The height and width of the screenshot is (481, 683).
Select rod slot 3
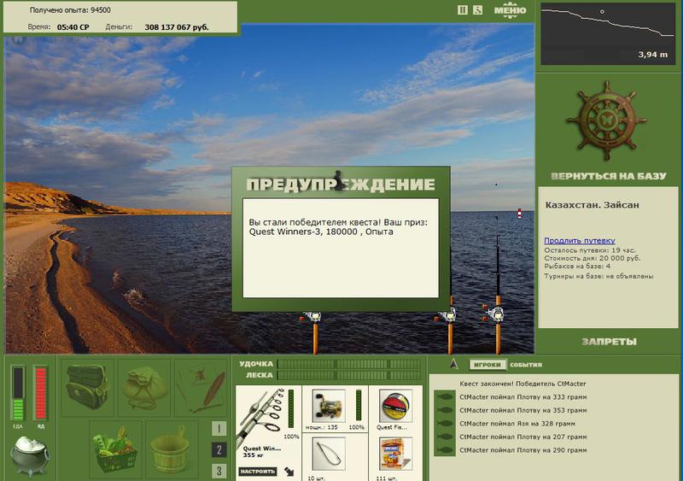click(219, 471)
